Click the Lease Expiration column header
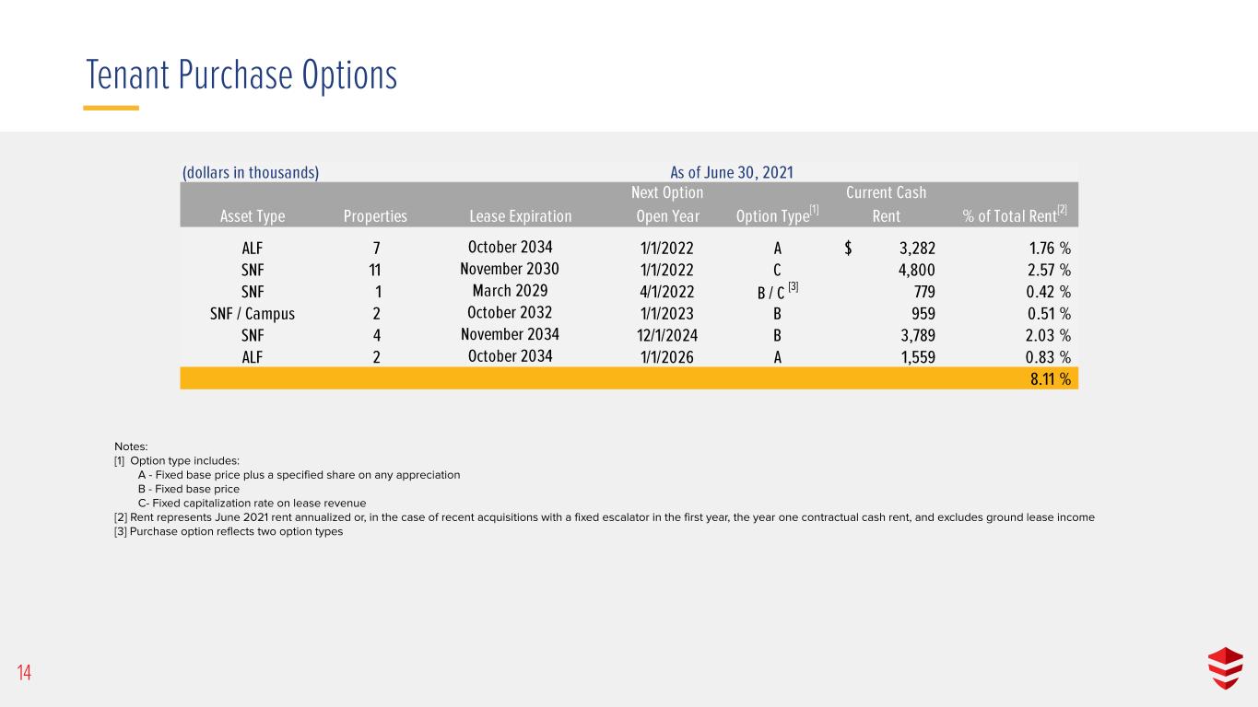 pyautogui.click(x=521, y=216)
